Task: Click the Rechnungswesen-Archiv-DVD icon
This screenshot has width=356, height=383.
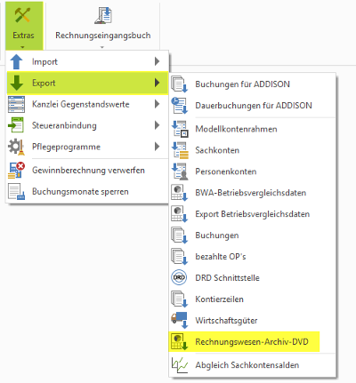Action: coord(180,341)
